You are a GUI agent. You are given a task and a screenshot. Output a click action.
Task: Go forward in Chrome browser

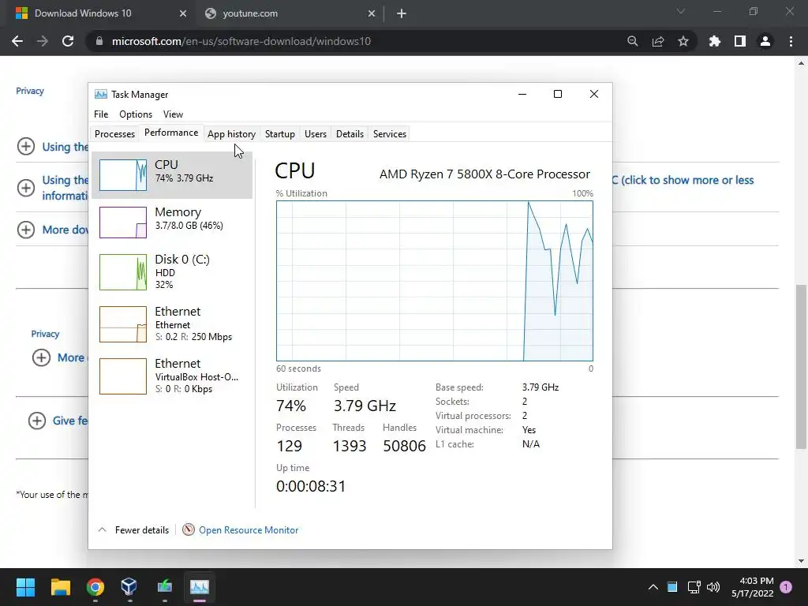pos(43,41)
